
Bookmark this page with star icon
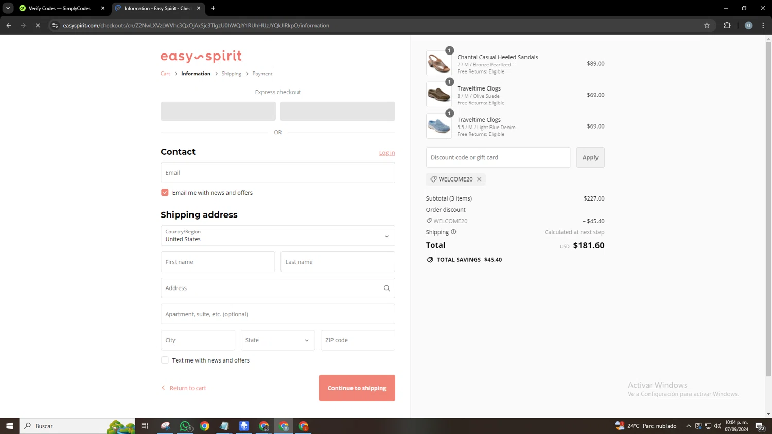tap(707, 25)
